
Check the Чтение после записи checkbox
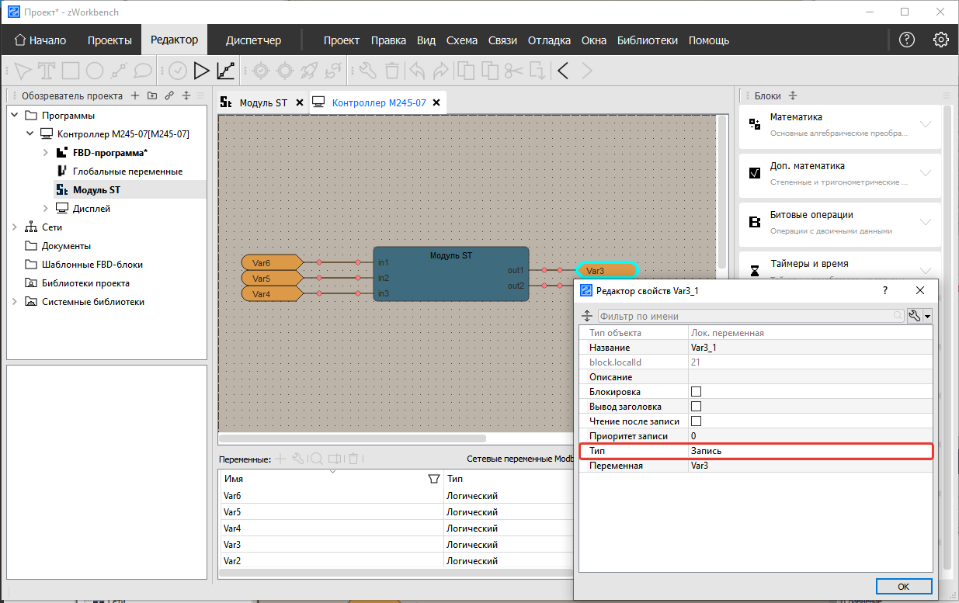pyautogui.click(x=696, y=421)
